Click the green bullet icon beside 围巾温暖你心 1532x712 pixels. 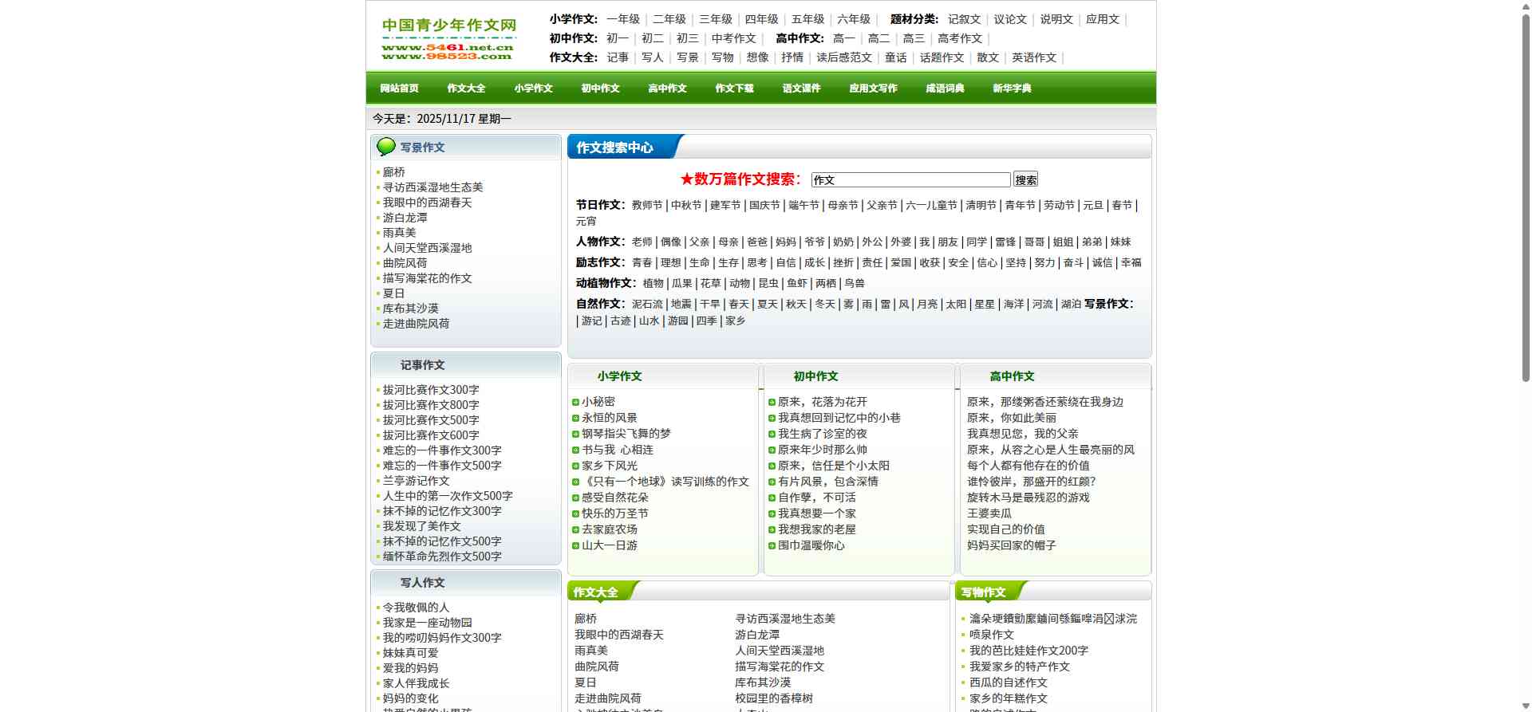click(x=772, y=546)
